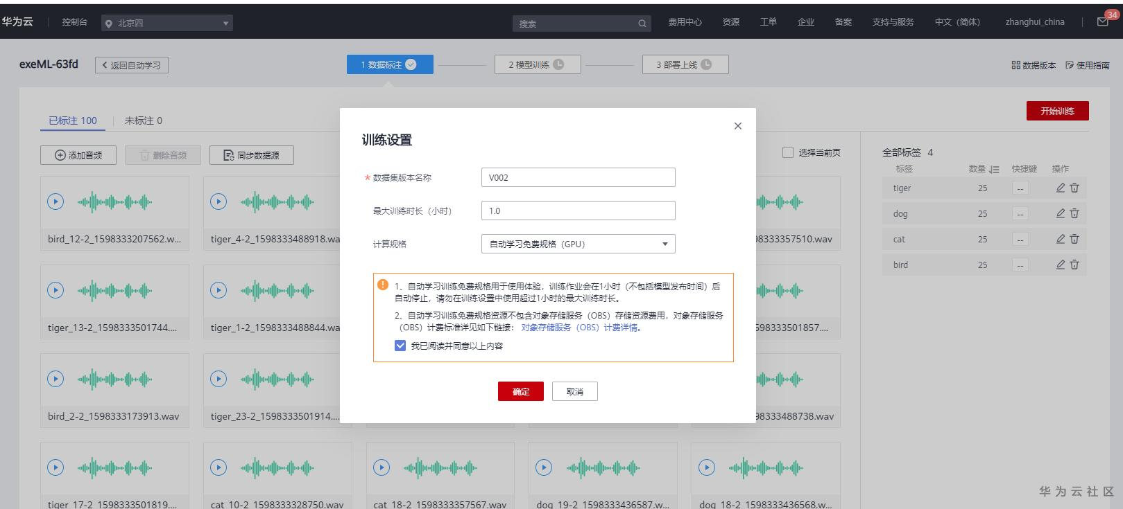This screenshot has width=1123, height=509.
Task: Play the cat_18-2 audio clip
Action: (x=382, y=467)
